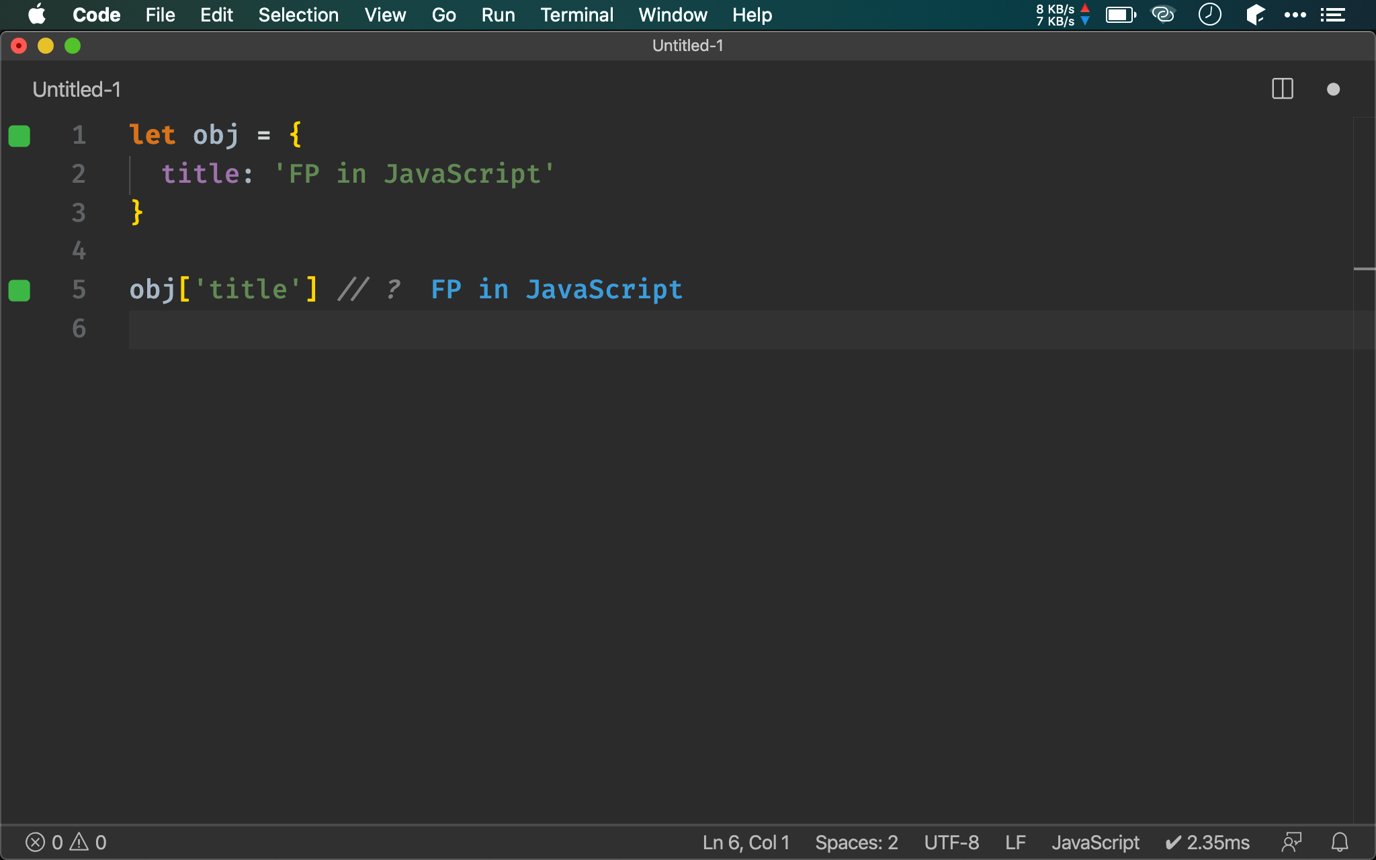Change the UTF-8 file encoding
Viewport: 1376px width, 860px height.
tap(951, 842)
